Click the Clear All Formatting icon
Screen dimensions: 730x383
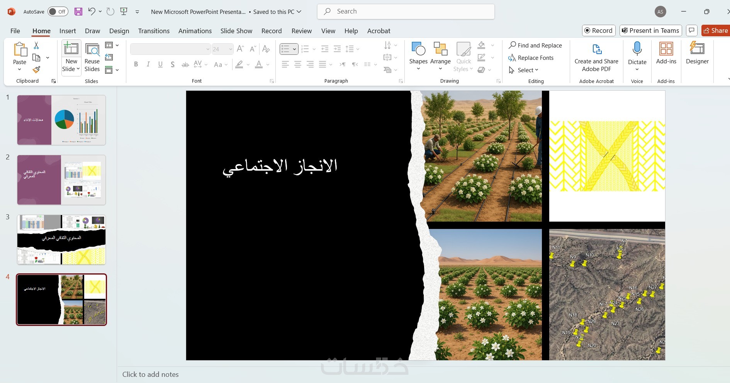(266, 49)
